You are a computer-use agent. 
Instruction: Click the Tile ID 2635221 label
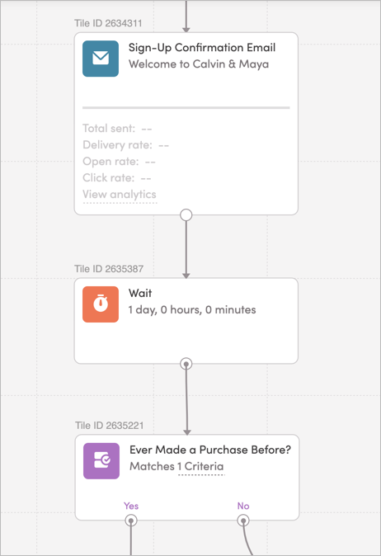coord(109,426)
